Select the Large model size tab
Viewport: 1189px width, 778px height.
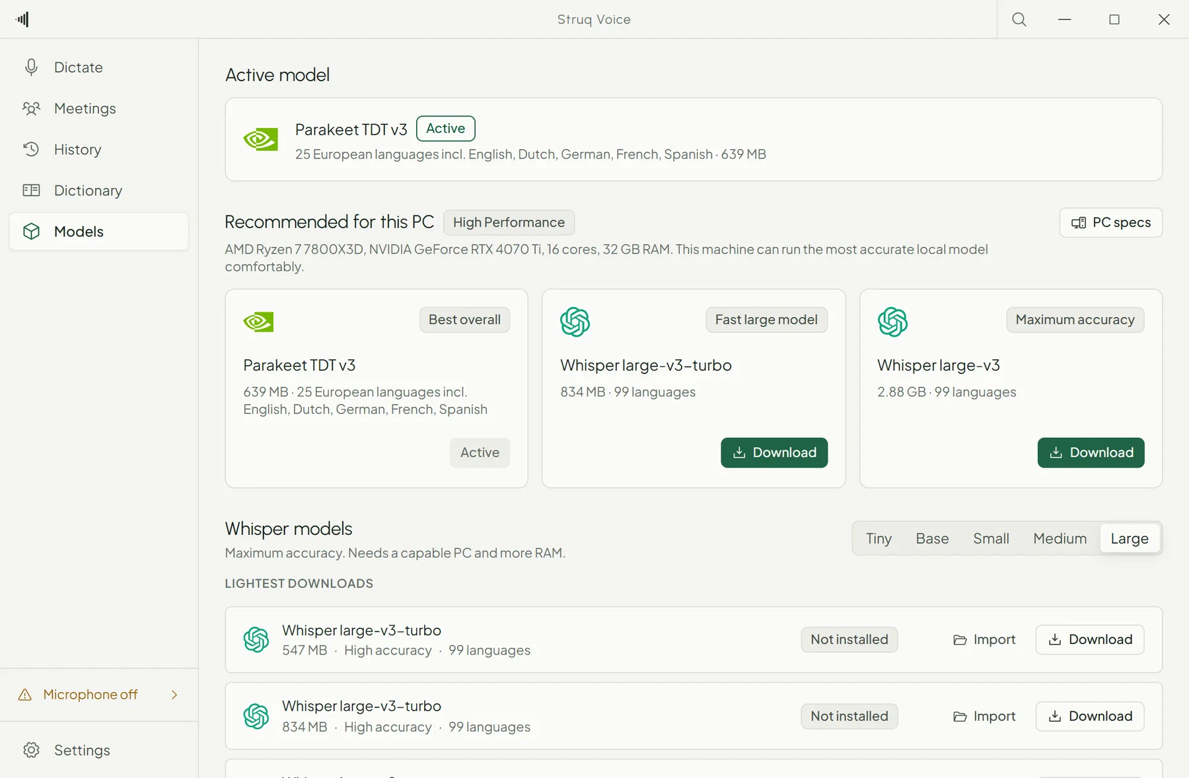point(1130,538)
